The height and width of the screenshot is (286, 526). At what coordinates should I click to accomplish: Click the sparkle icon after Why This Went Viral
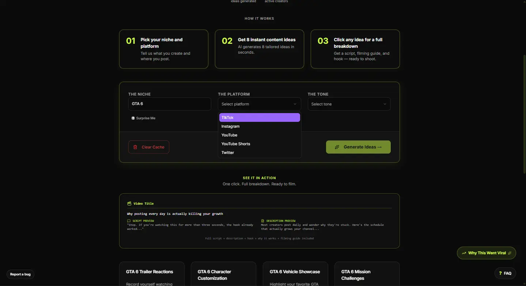pyautogui.click(x=510, y=253)
